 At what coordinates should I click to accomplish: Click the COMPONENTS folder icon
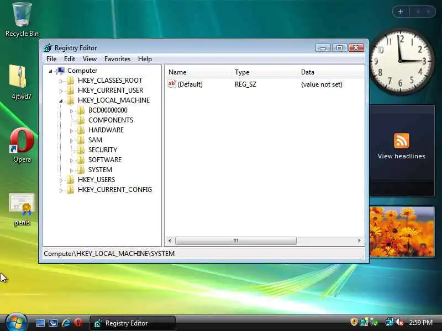[81, 120]
